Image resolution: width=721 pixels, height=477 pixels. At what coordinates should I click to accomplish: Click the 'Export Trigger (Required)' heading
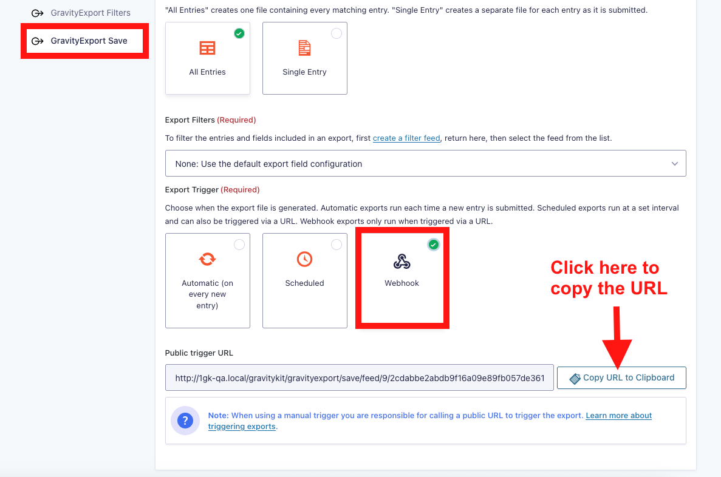213,190
